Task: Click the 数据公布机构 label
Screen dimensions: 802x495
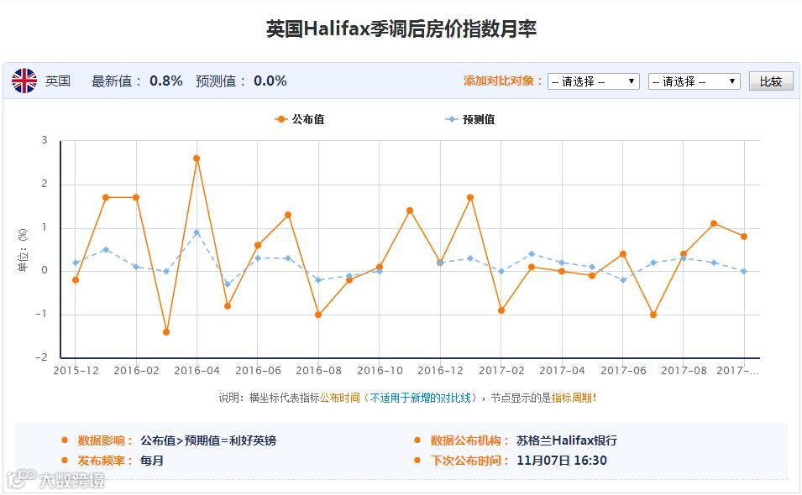Action: click(469, 440)
